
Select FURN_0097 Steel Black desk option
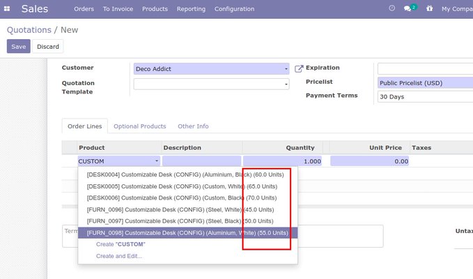(187, 221)
